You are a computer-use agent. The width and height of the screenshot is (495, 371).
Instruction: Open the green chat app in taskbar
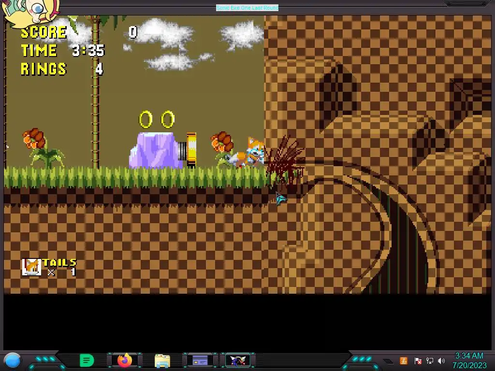coord(87,360)
